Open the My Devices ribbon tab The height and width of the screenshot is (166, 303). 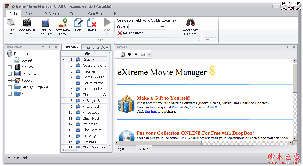pyautogui.click(x=52, y=14)
